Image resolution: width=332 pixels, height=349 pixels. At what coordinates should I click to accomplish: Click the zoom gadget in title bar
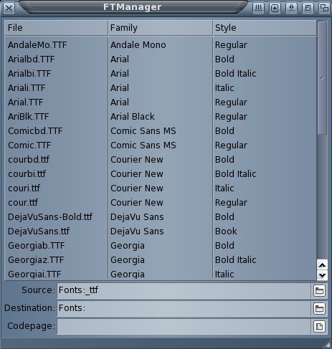click(308, 8)
